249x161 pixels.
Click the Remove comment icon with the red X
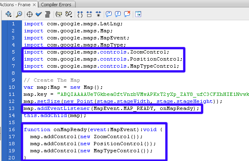[x=127, y=14]
